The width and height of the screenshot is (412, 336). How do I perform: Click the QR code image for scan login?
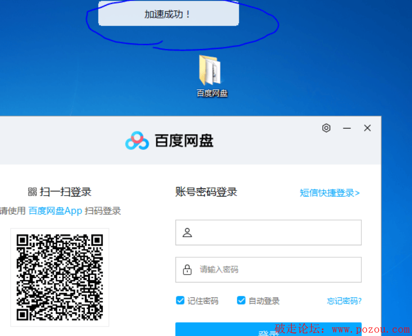point(60,277)
